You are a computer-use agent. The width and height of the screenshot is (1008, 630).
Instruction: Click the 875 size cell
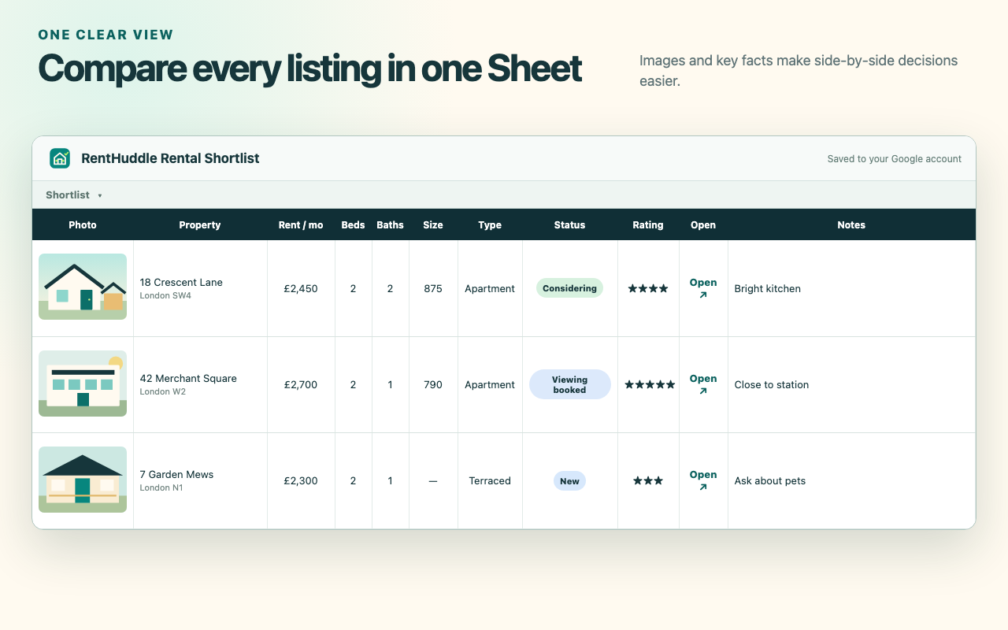coord(433,289)
